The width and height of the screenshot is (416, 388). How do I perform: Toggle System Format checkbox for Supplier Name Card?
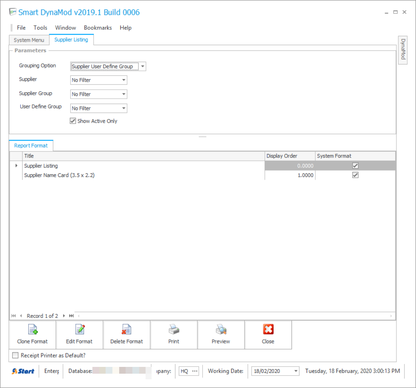[x=355, y=175]
